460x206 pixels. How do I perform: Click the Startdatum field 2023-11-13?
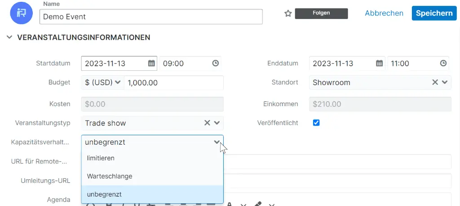(x=119, y=63)
